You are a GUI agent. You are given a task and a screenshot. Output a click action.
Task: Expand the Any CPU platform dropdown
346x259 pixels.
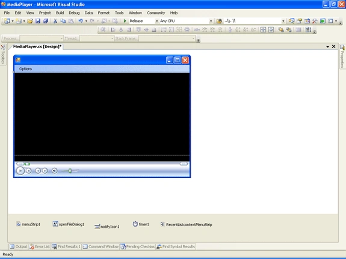click(x=211, y=21)
